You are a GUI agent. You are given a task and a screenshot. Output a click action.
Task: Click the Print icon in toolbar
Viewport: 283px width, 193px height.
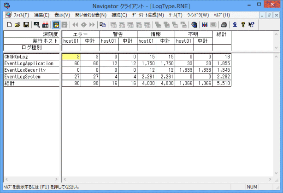[x=224, y=24]
